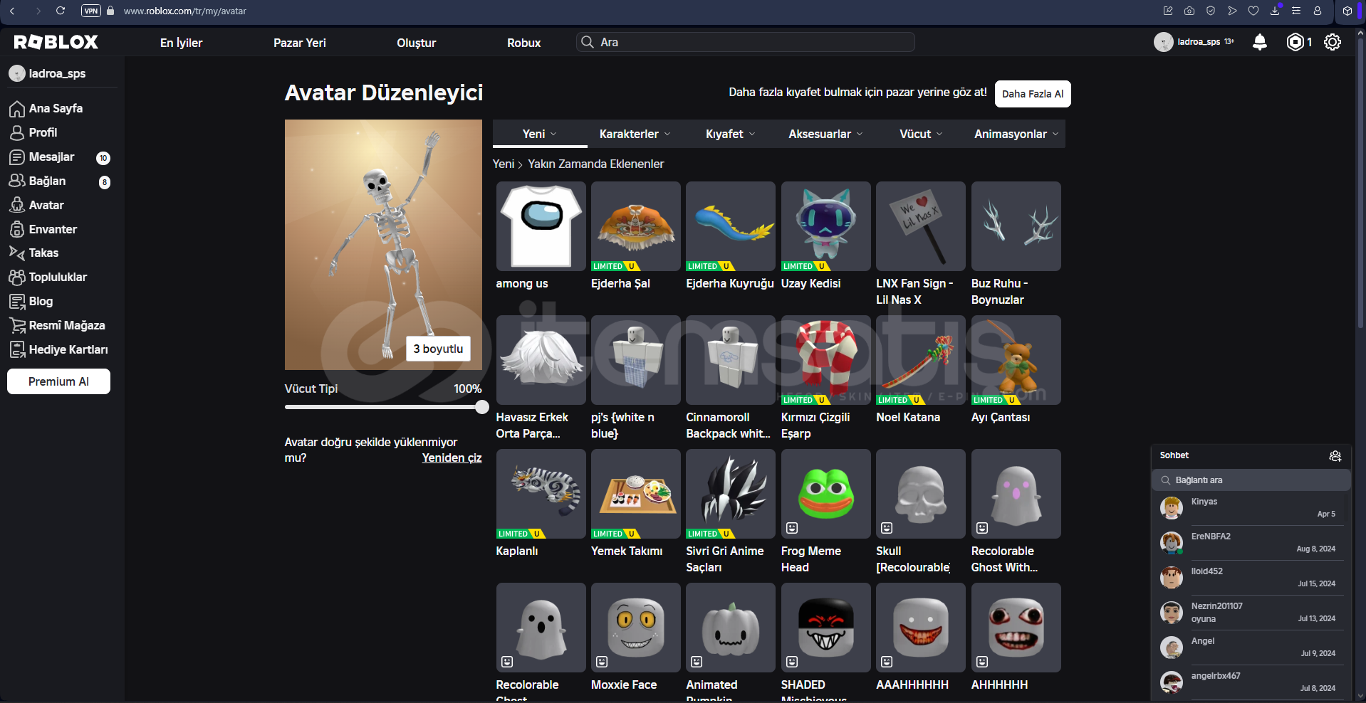Screen dimensions: 1366x703
Task: Click Yeniden çiz link
Action: coord(452,458)
